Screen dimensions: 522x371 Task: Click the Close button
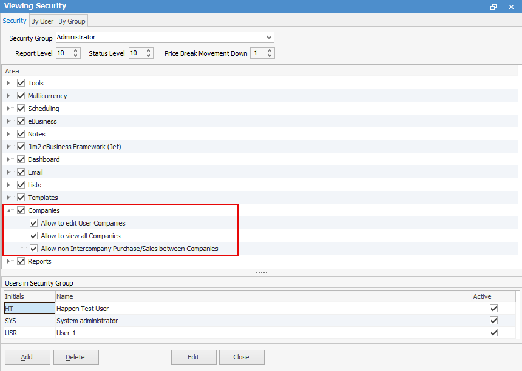coord(242,357)
